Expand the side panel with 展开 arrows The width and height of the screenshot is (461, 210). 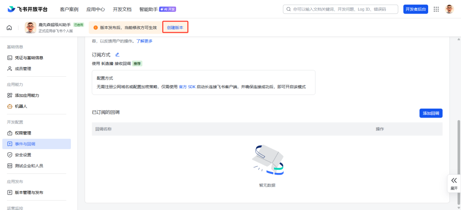tap(454, 183)
